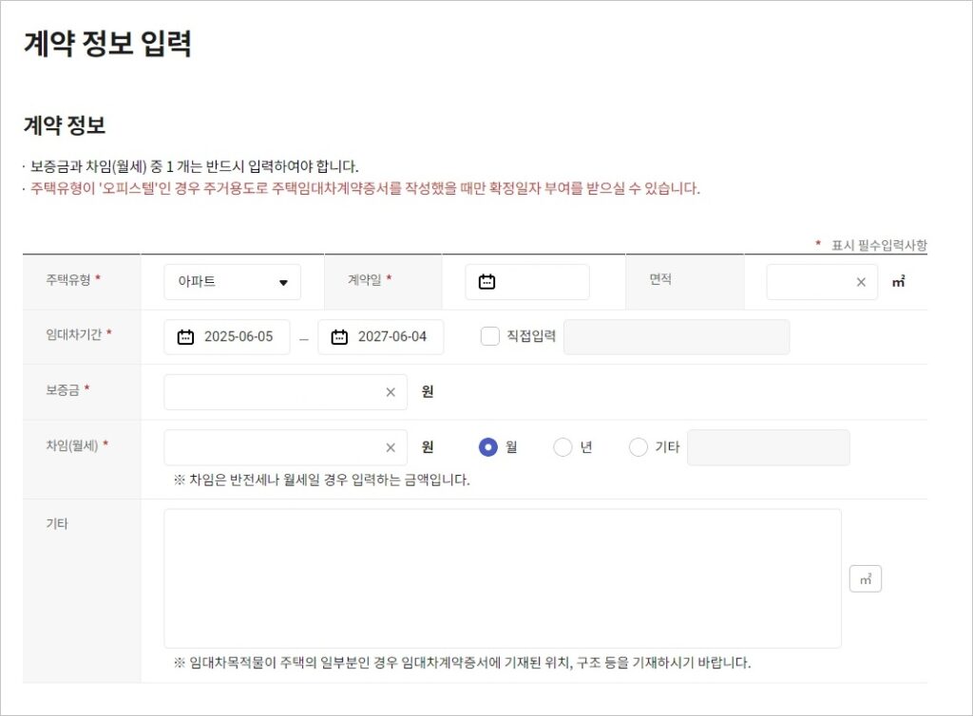Viewport: 973px width, 716px height.
Task: Click the disabled 직접입력 text field
Action: (x=676, y=337)
